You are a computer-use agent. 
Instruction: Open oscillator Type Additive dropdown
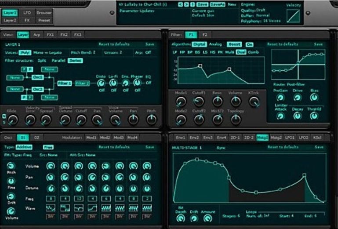(24, 147)
